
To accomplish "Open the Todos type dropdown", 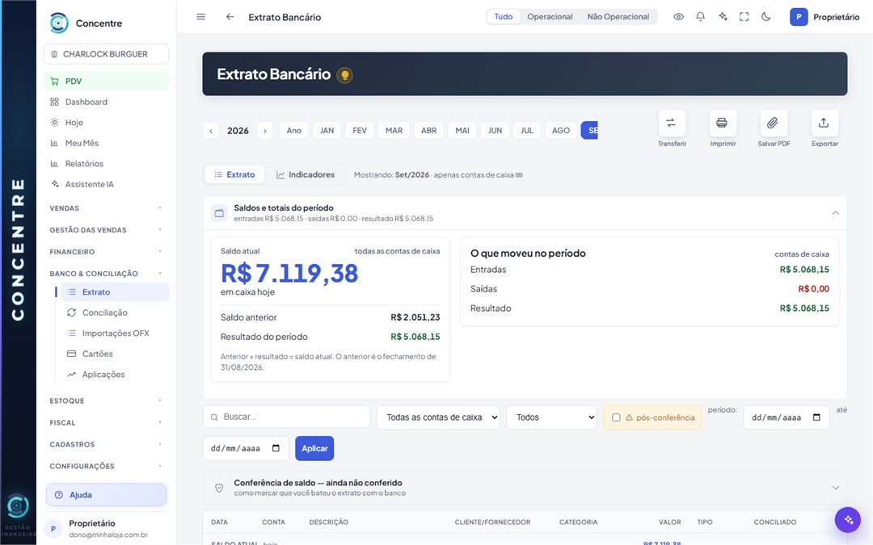I will click(x=551, y=417).
